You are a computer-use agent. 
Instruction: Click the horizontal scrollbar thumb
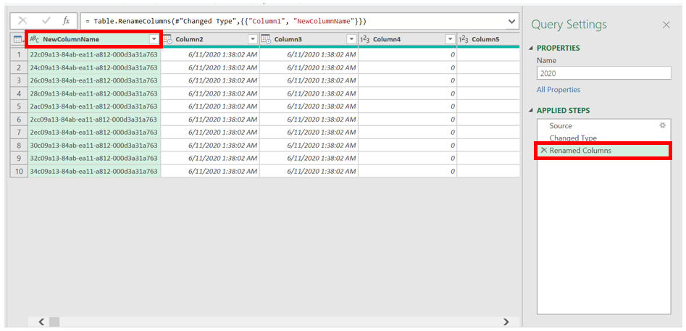pyautogui.click(x=54, y=322)
